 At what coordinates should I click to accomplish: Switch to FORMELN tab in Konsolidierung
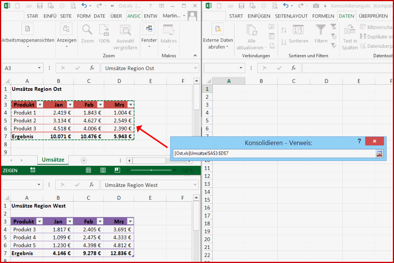tap(323, 16)
